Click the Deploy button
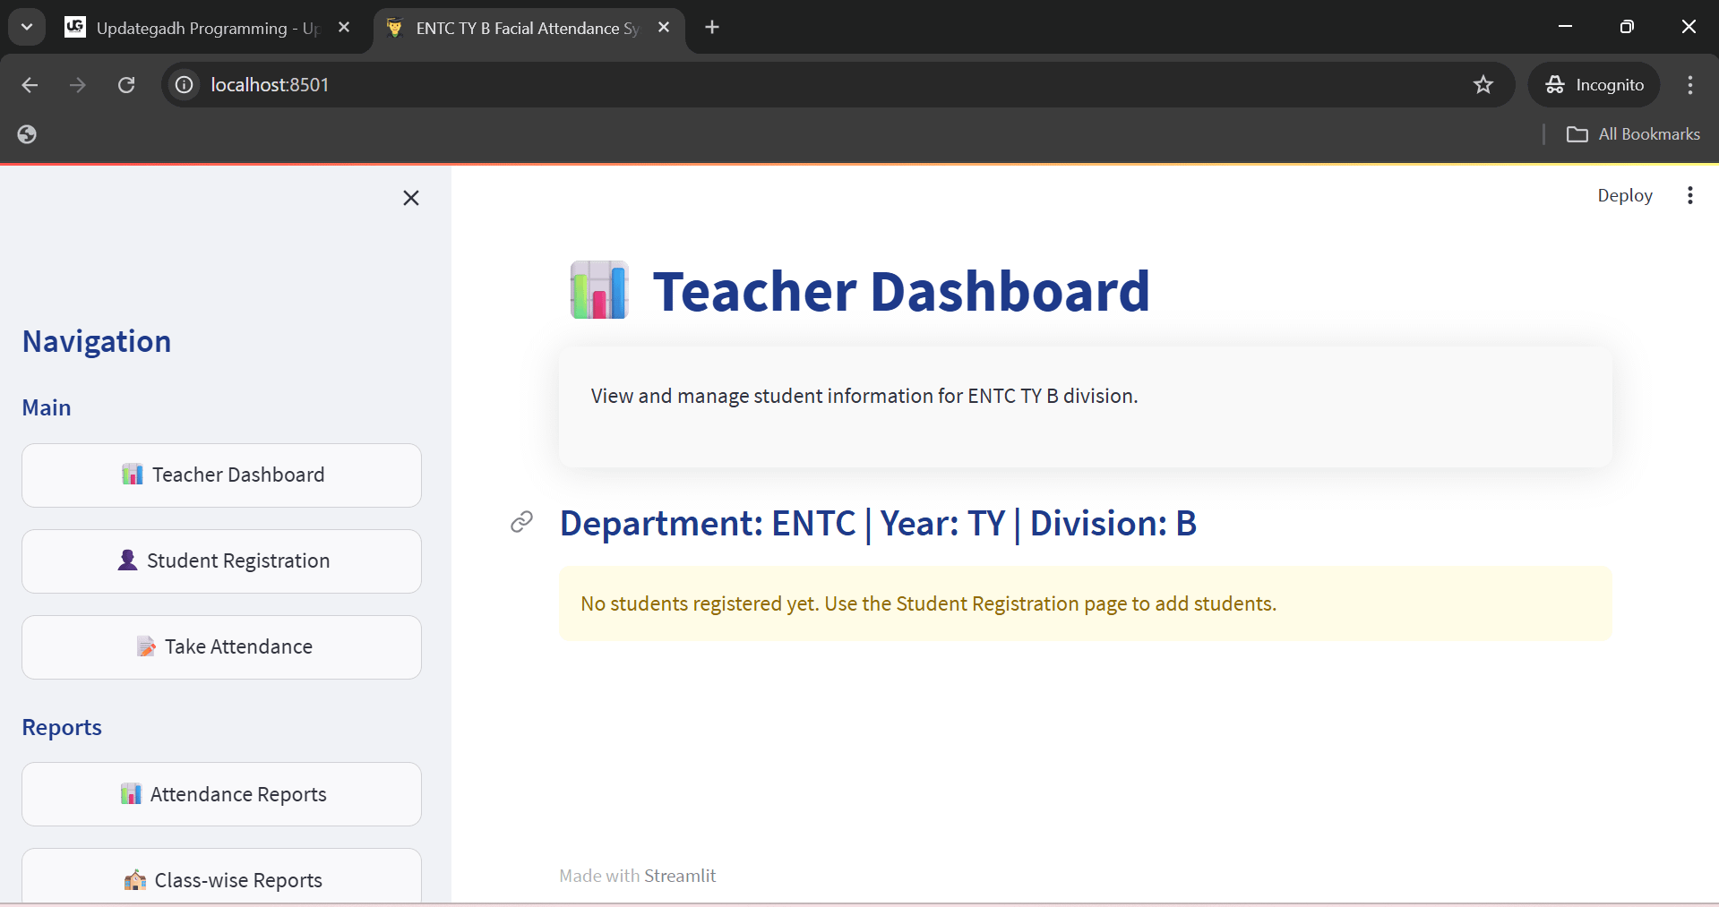The height and width of the screenshot is (907, 1719). 1624,195
